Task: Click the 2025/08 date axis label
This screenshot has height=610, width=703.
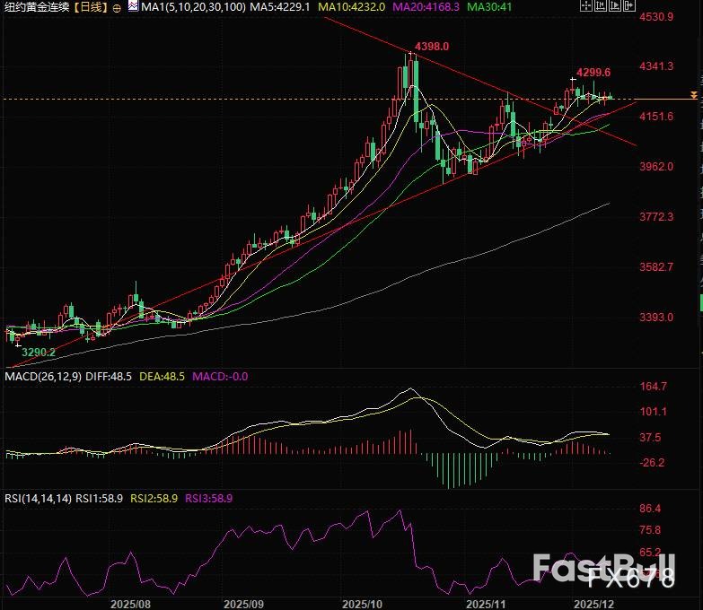Action: pyautogui.click(x=128, y=604)
